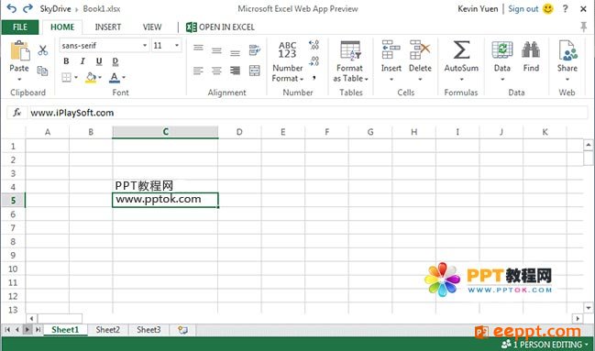Increase decimal places

pos(314,45)
